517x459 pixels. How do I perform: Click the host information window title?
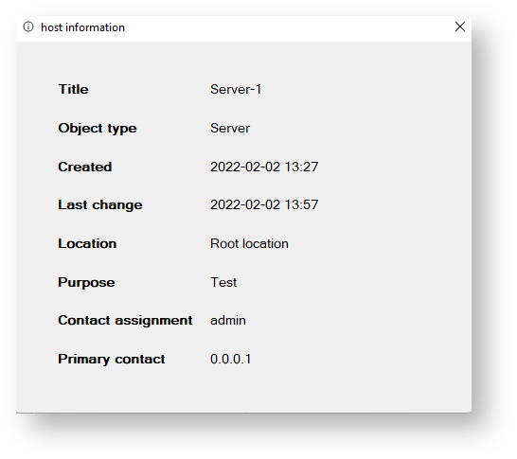82,27
